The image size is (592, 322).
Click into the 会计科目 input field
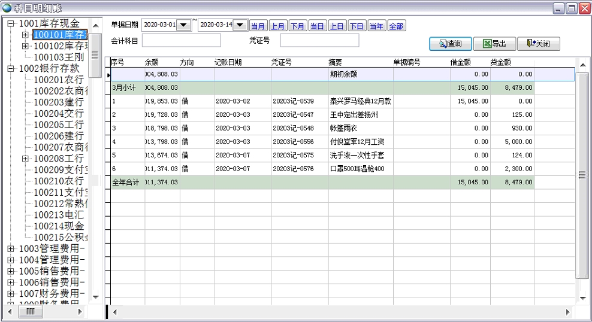click(181, 41)
